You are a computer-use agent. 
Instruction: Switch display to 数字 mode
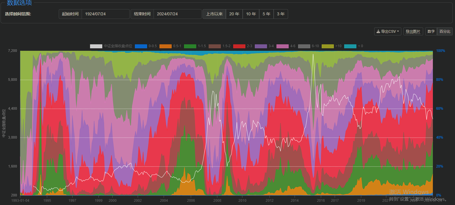coord(431,32)
